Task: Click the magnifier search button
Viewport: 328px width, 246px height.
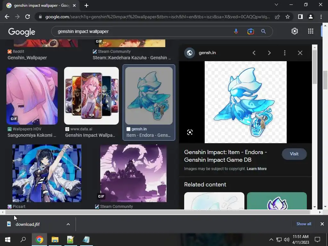Action: (x=263, y=31)
